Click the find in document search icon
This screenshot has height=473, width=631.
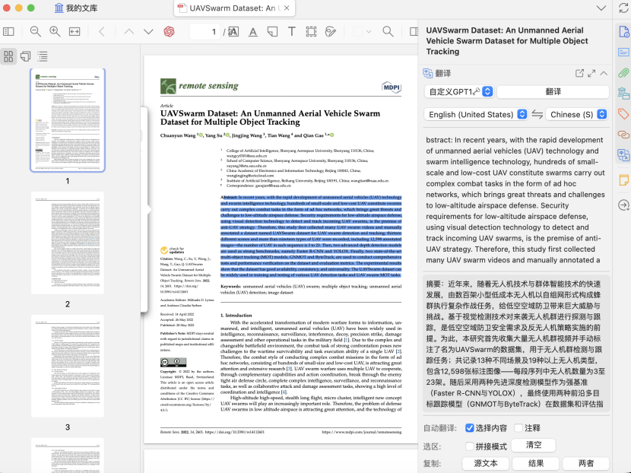coord(388,31)
